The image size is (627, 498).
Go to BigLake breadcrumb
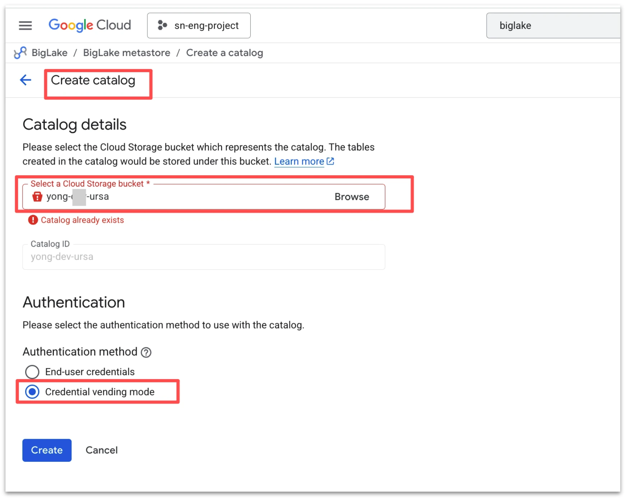coord(50,53)
